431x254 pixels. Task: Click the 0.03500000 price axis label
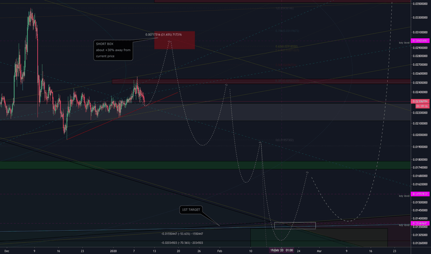pyautogui.click(x=420, y=4)
